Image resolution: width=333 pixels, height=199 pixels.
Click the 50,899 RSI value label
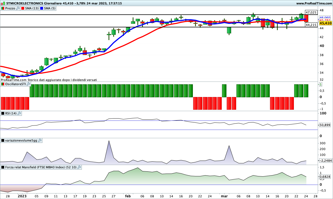click(x=325, y=125)
